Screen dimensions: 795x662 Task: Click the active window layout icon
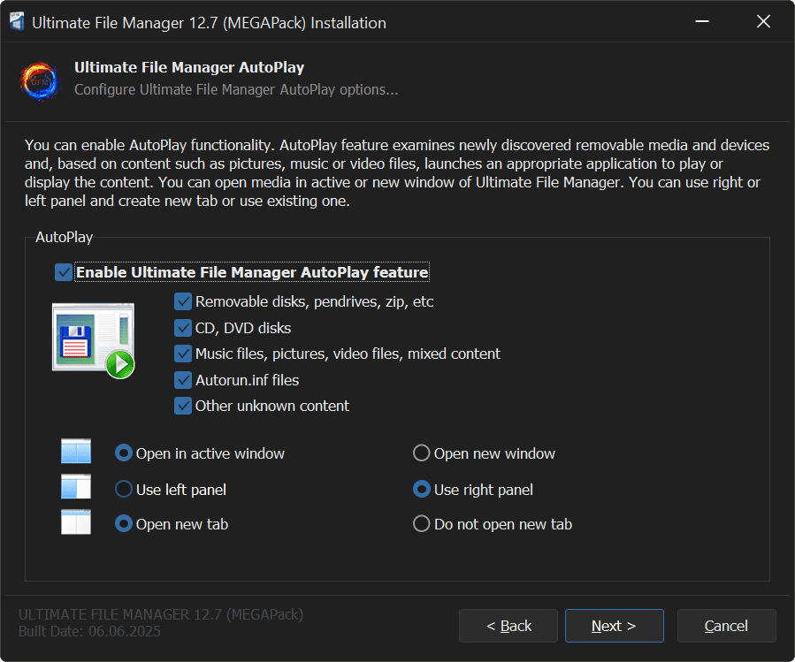[76, 453]
